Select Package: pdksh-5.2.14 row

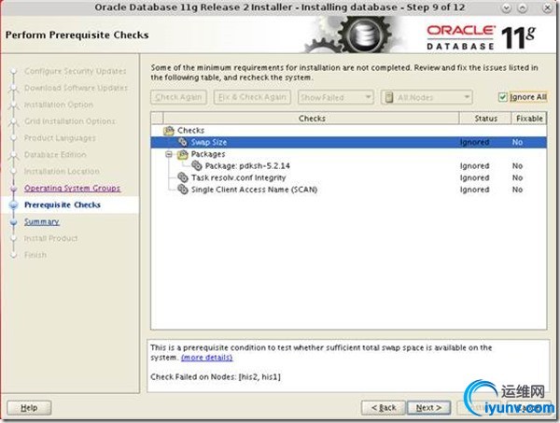point(348,166)
